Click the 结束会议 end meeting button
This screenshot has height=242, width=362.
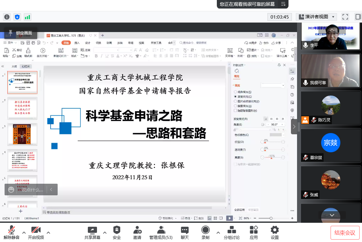pos(345,233)
